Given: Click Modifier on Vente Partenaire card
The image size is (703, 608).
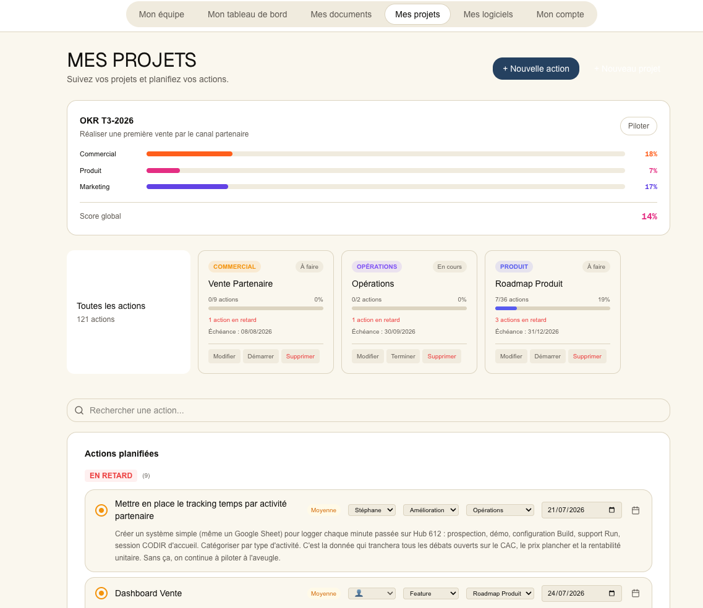Looking at the screenshot, I should [x=224, y=356].
